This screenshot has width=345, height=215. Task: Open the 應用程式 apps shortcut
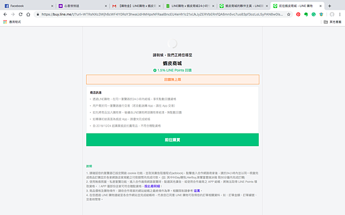coord(12,22)
